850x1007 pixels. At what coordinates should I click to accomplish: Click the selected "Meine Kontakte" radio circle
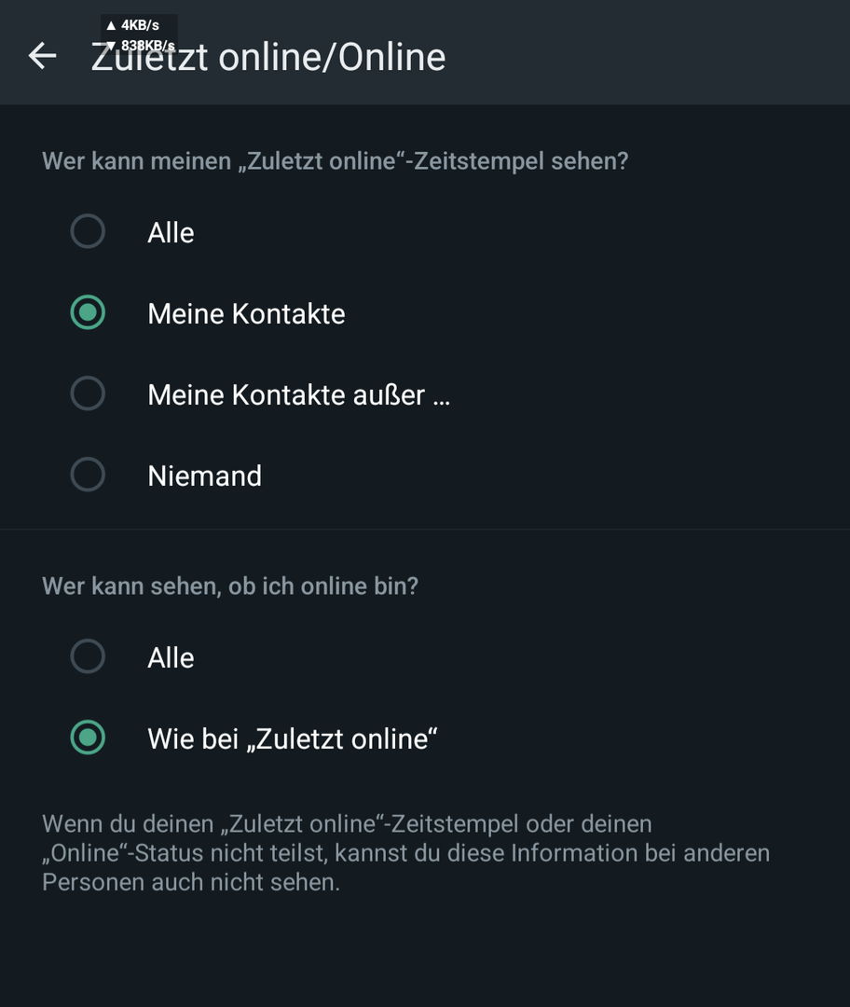88,312
